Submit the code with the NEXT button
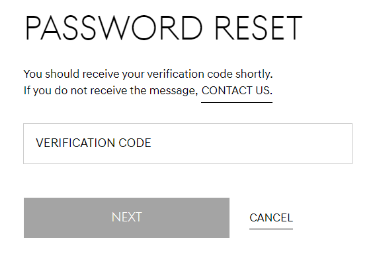The height and width of the screenshot is (259, 377). pos(126,217)
